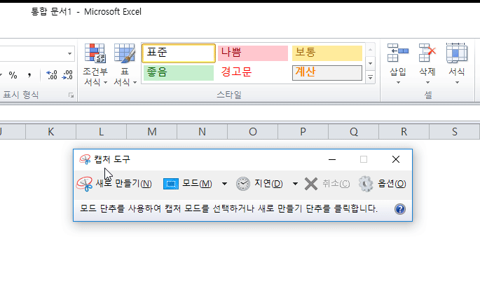The width and height of the screenshot is (480, 308).
Task: Click Cancel (취소) in Snipping Tool
Action: click(327, 184)
